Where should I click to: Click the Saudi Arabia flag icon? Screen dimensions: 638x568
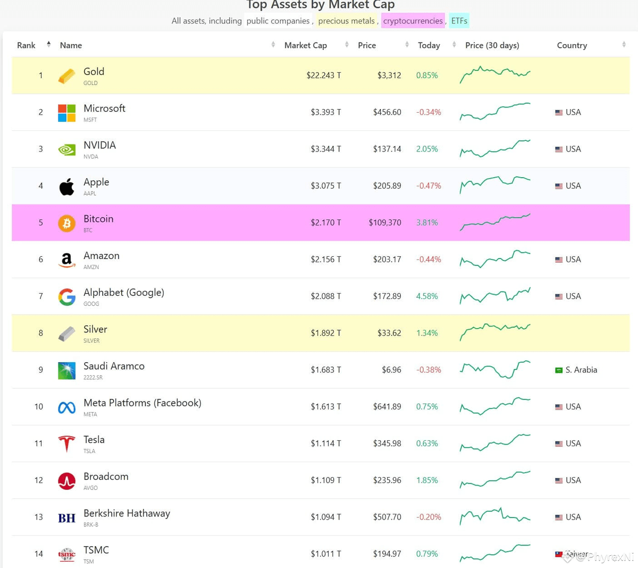559,370
